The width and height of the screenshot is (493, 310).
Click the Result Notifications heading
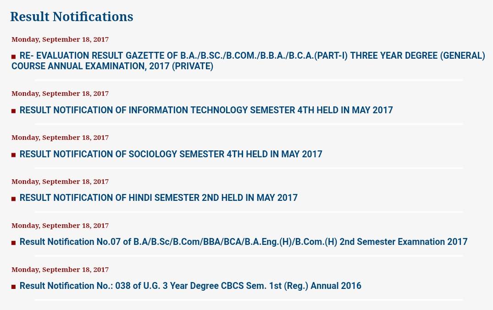coord(72,17)
